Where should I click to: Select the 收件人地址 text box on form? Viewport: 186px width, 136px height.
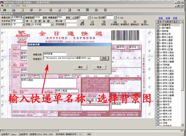coord(49,83)
